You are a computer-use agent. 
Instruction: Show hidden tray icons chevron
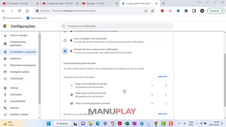pos(179,123)
